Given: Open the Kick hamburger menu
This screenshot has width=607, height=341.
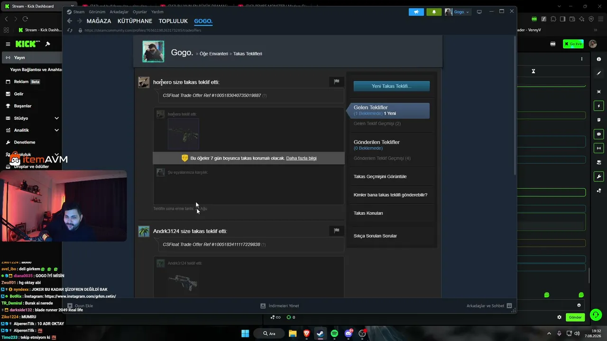Looking at the screenshot, I should (x=8, y=44).
